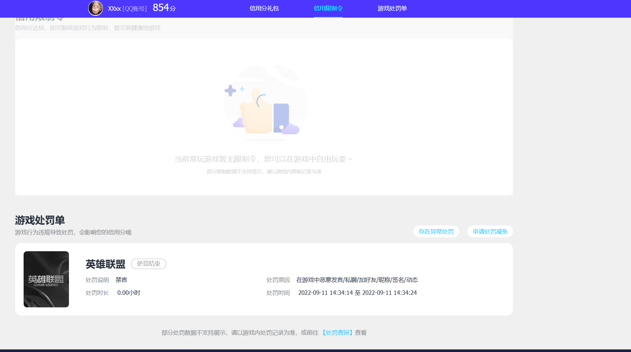631x352 pixels.
Task: Click the 处罚原因 label
Action: coord(278,280)
